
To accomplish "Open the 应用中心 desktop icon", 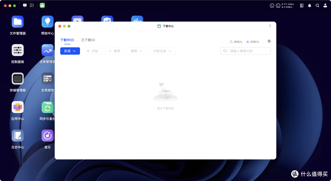I will (17, 107).
